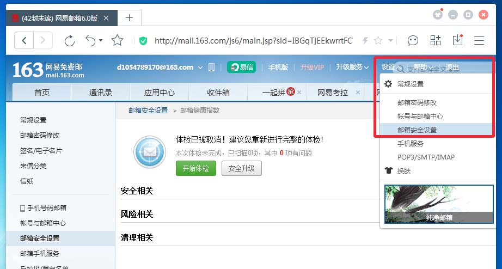Viewport: 502px width, 269px height.
Task: Click the green 开始体检 button
Action: pyautogui.click(x=196, y=168)
